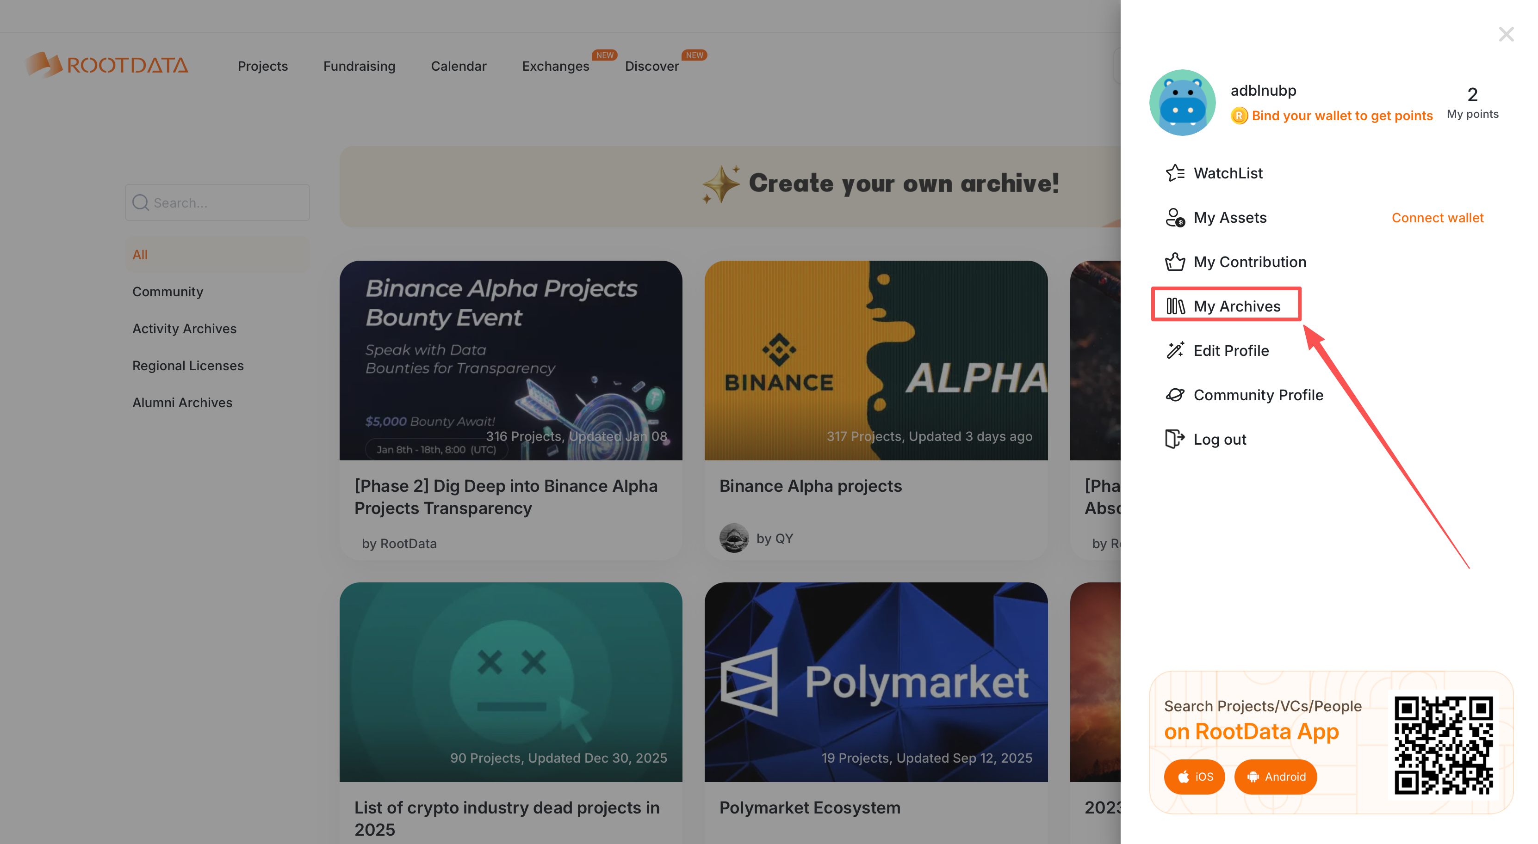Open the Fundraising menu item
1538x844 pixels.
pos(359,66)
